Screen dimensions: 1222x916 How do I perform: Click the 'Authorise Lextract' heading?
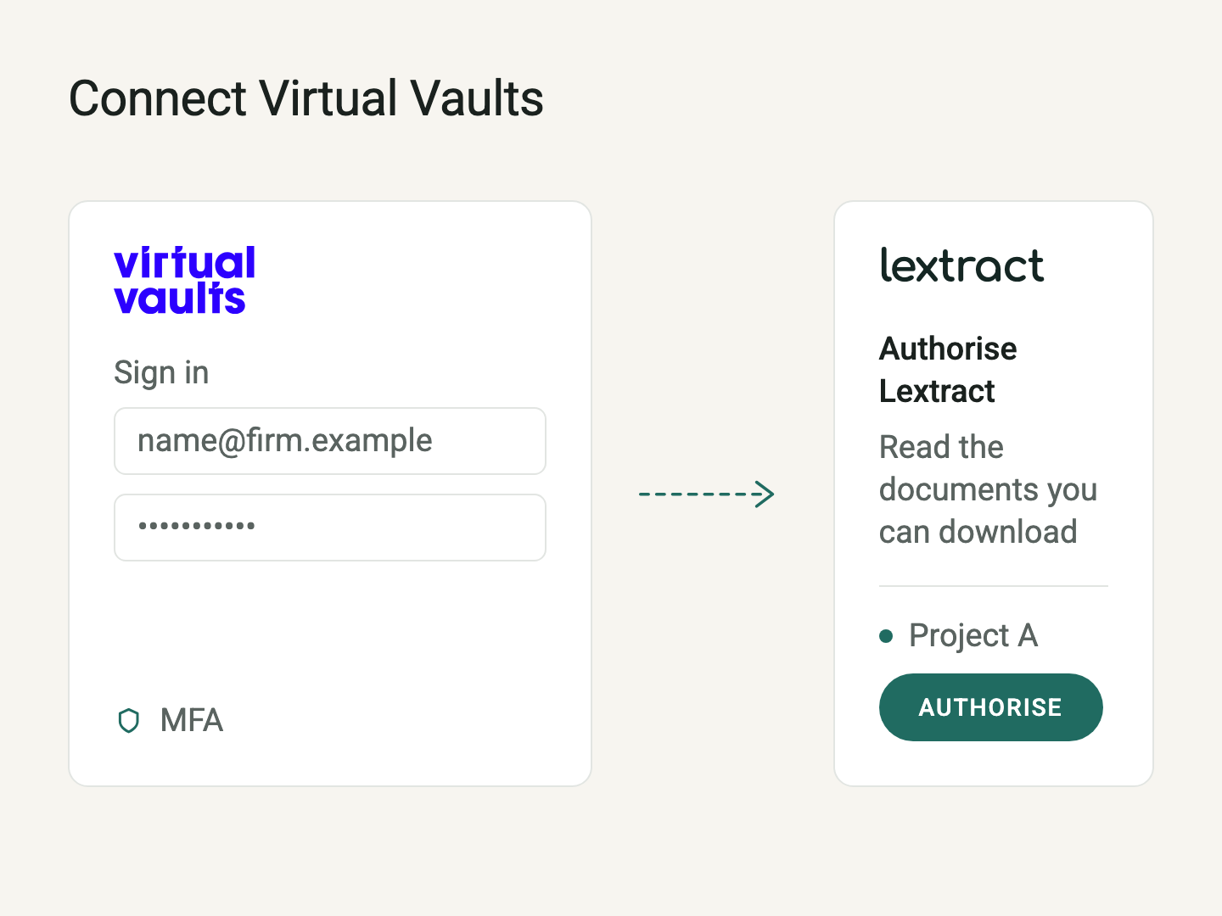(948, 370)
